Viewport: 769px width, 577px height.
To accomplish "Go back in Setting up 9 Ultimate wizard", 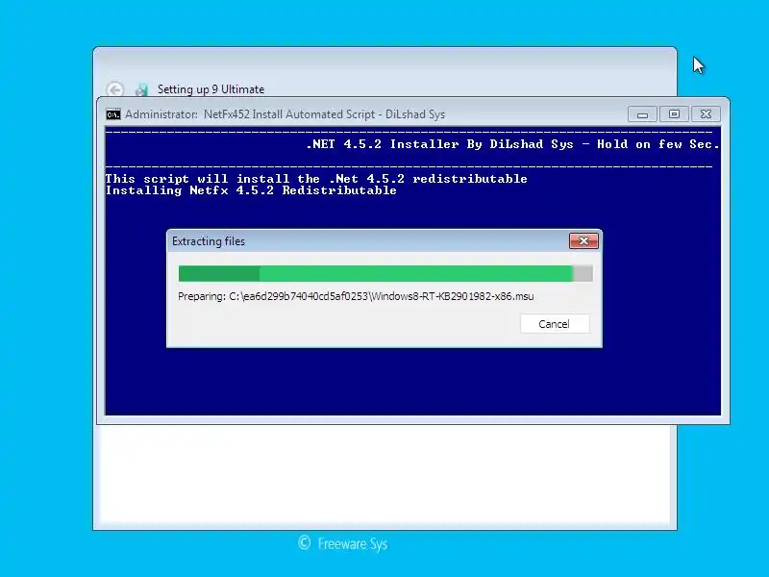I will tap(115, 89).
